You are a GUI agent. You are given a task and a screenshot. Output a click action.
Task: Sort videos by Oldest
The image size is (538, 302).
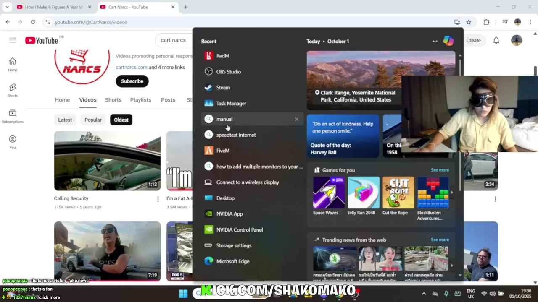pyautogui.click(x=121, y=120)
